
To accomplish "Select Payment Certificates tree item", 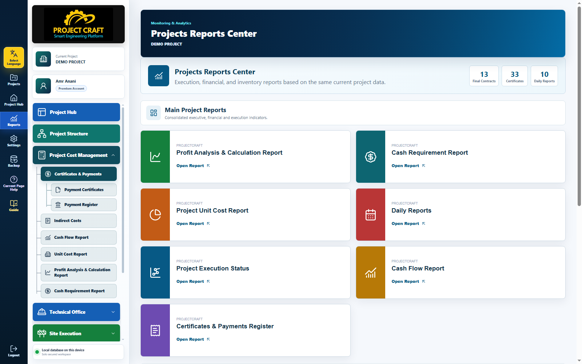I will pos(84,190).
